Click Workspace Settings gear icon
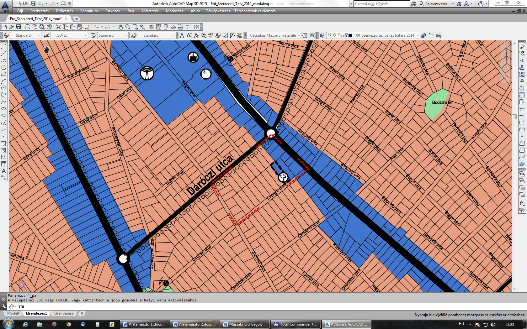This screenshot has width=527, height=329. coord(305,35)
